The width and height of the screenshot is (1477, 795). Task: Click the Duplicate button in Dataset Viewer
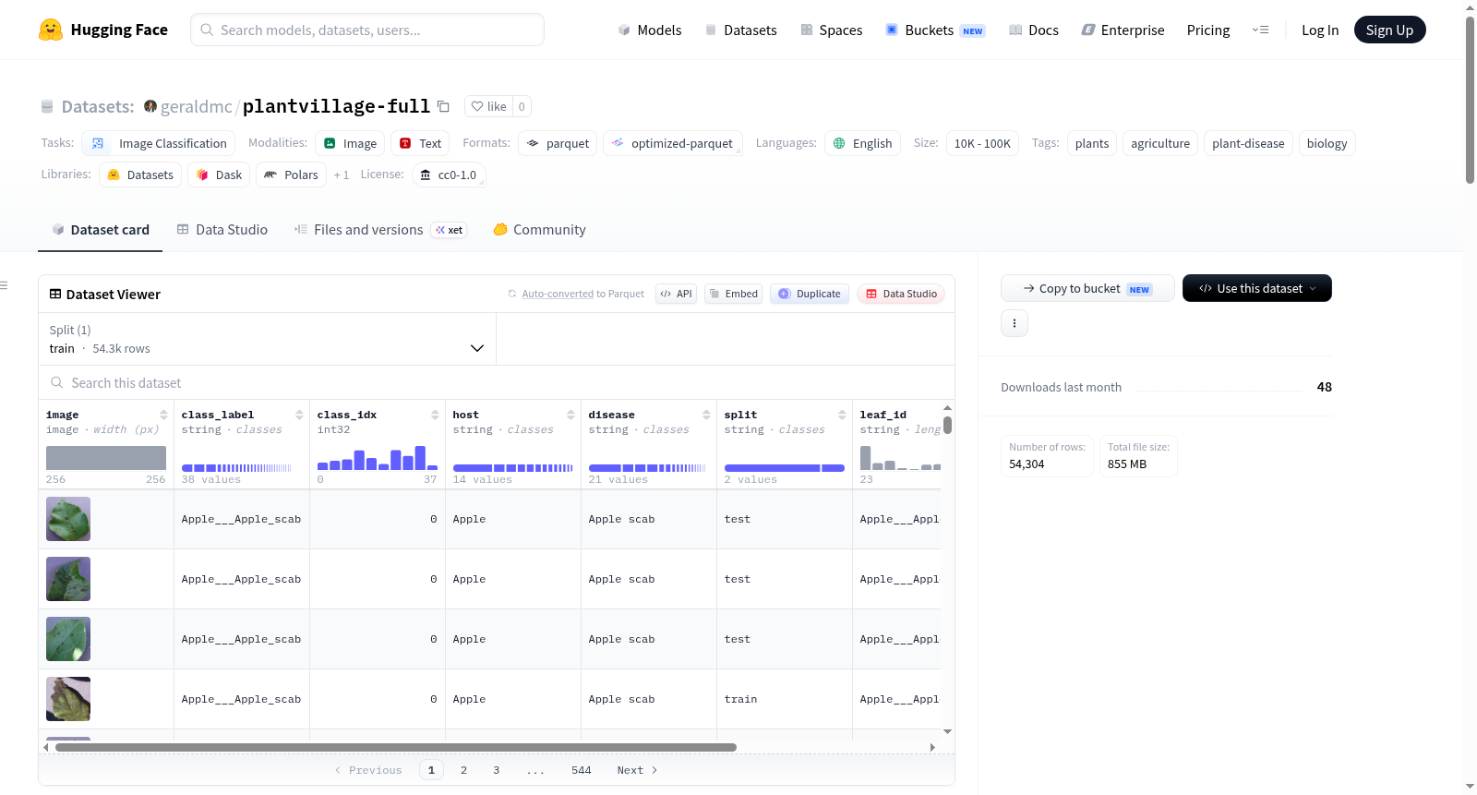pos(810,294)
